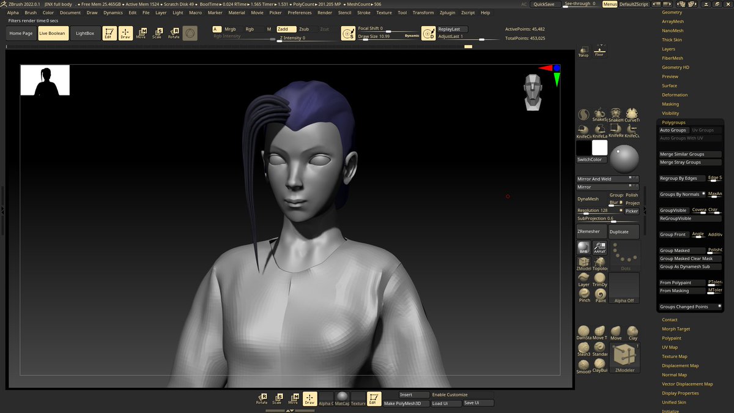Open the Brush menu
734x413 pixels.
point(31,12)
